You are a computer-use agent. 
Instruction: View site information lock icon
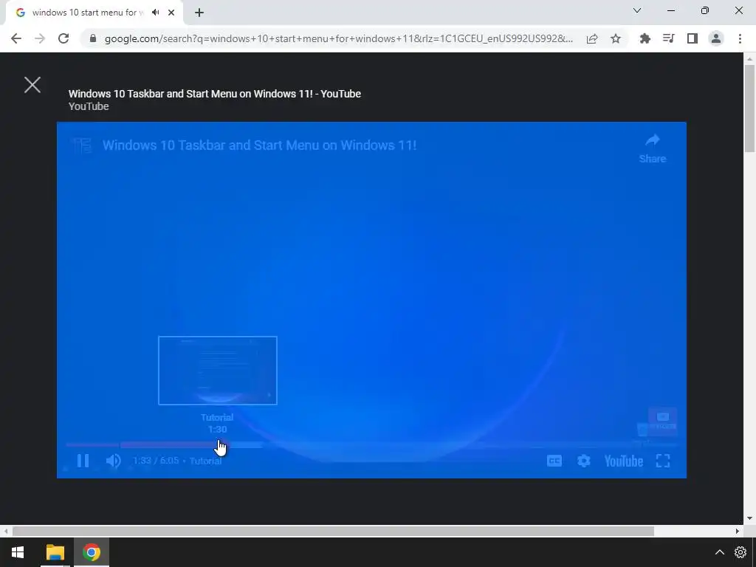click(x=93, y=38)
